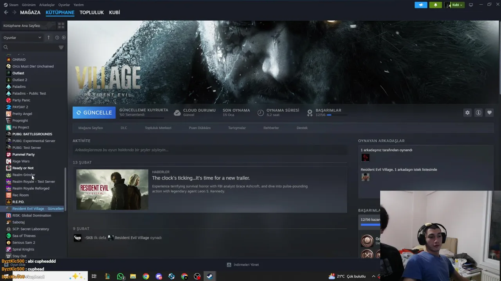Viewport: 501px width, 281px height.
Task: Select PUBG: BATTLEGROUNDS in the list
Action: pos(32,134)
